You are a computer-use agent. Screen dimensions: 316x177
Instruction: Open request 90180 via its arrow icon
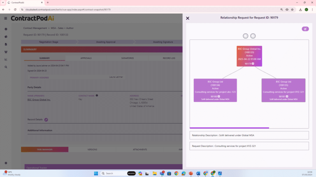click(x=218, y=96)
